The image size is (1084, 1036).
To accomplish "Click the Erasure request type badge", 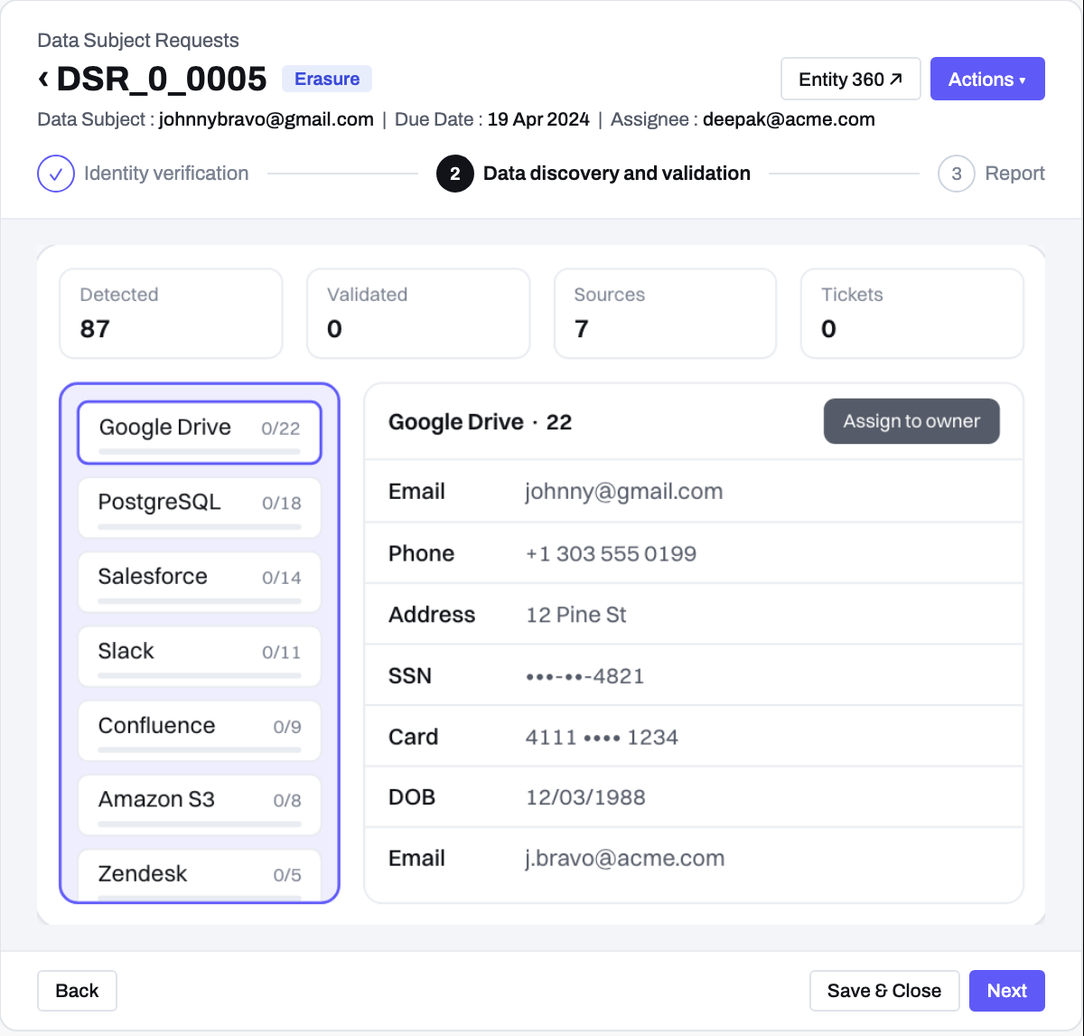I will (x=327, y=79).
